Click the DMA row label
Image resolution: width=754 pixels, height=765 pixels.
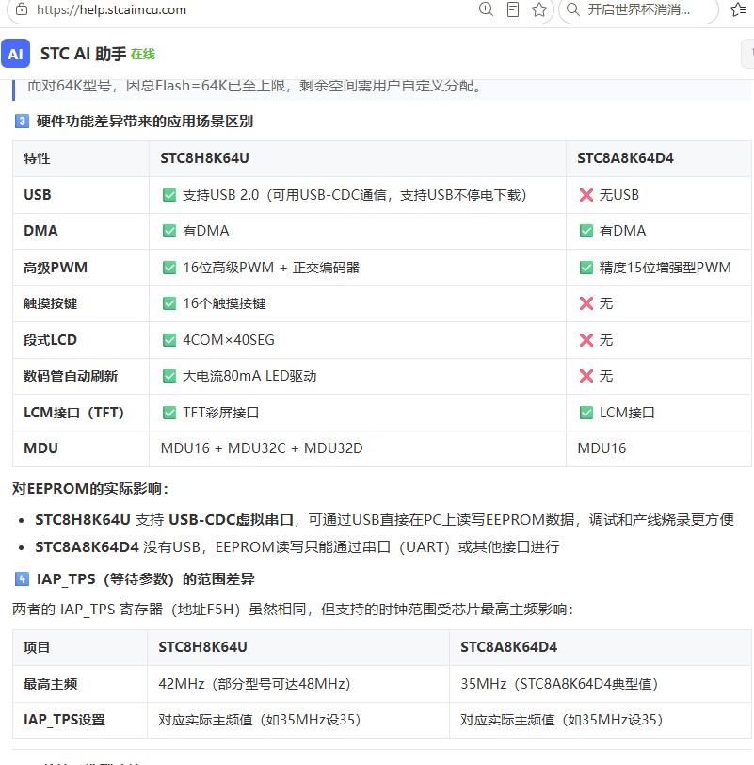[40, 230]
